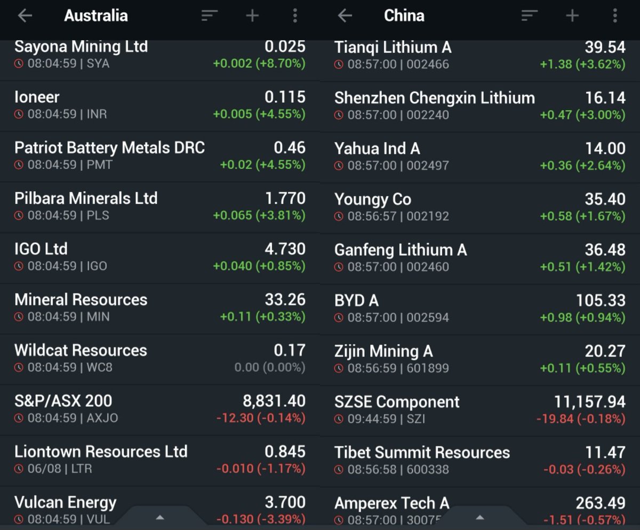This screenshot has height=530, width=640.
Task: Select Shenzhen Chengxin Lithium row
Action: pyautogui.click(x=480, y=107)
